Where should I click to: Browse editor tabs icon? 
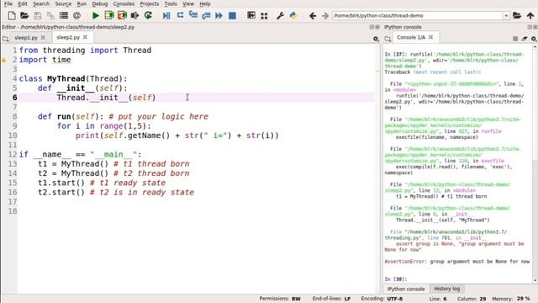tap(6, 39)
